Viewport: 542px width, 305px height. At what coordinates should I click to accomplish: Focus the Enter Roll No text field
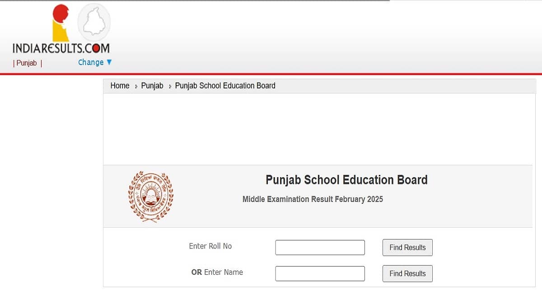coord(320,248)
